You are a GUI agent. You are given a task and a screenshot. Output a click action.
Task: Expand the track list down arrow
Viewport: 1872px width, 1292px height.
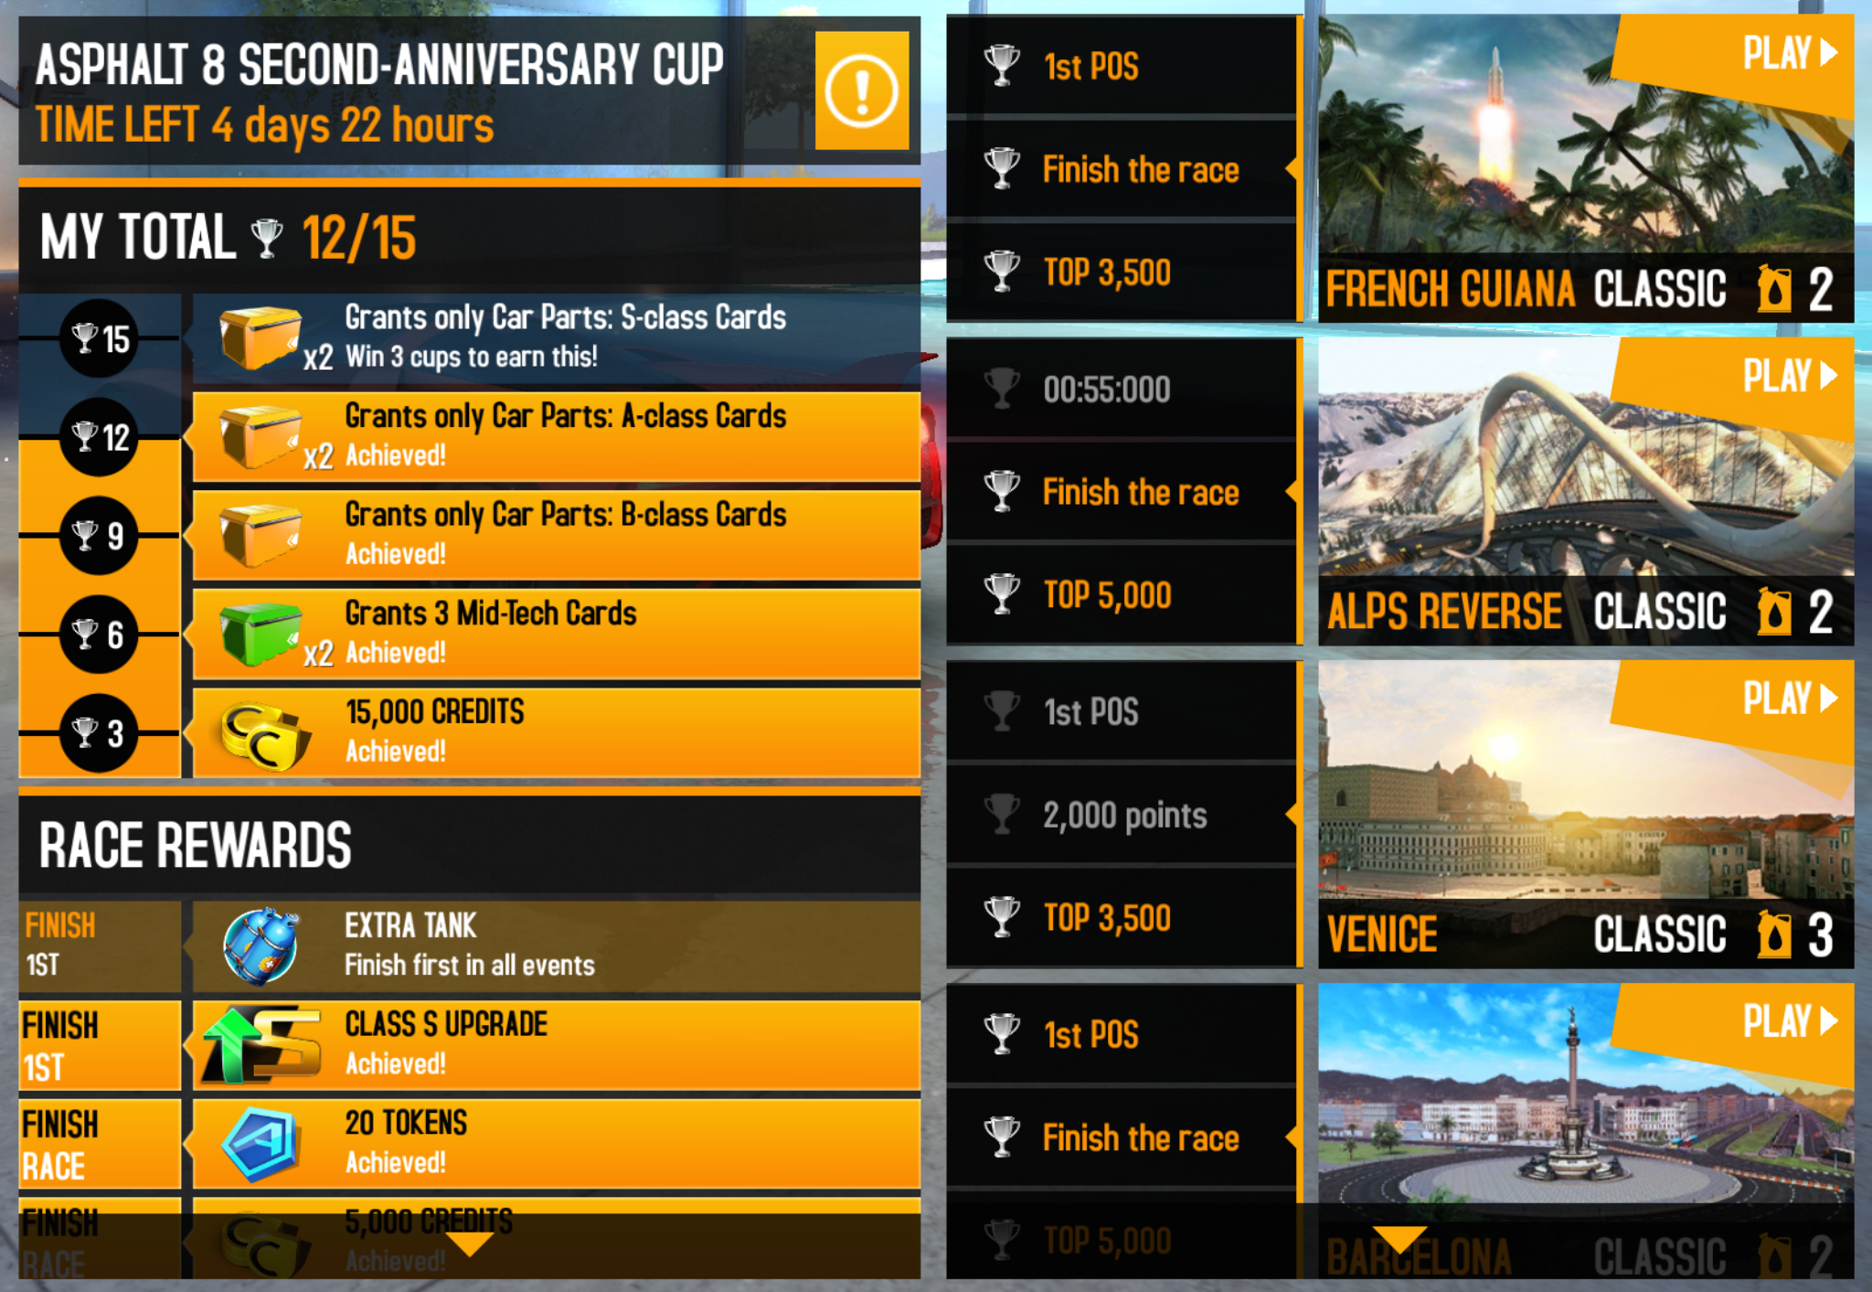pyautogui.click(x=1399, y=1239)
